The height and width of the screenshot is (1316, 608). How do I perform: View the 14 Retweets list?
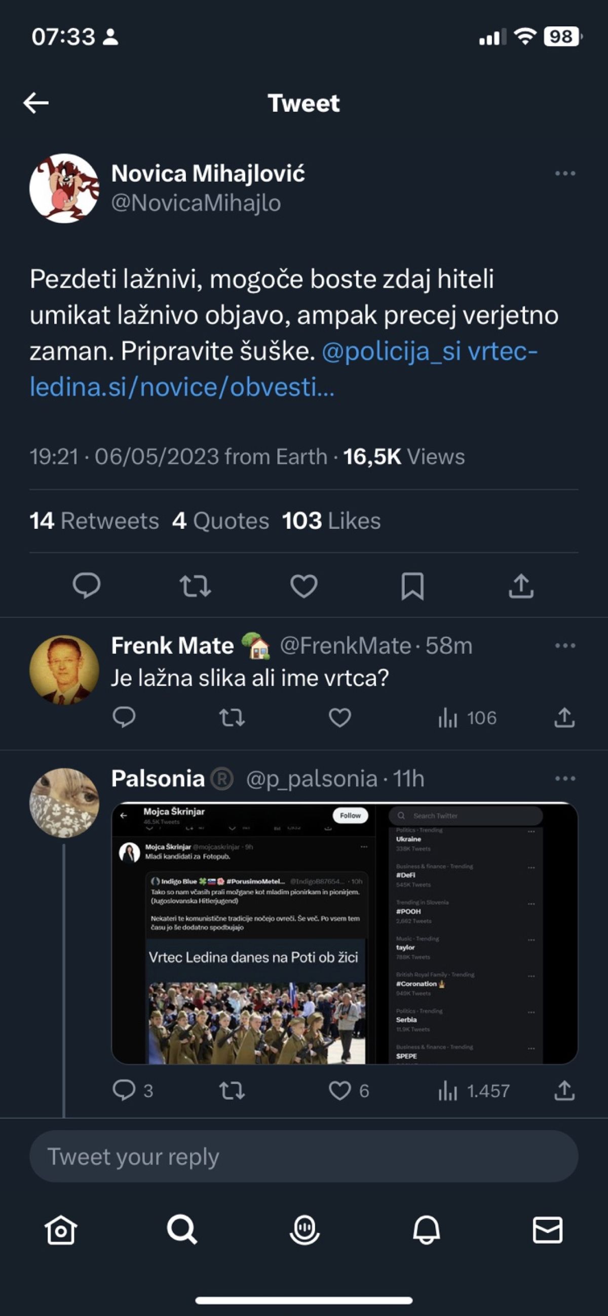pyautogui.click(x=95, y=521)
